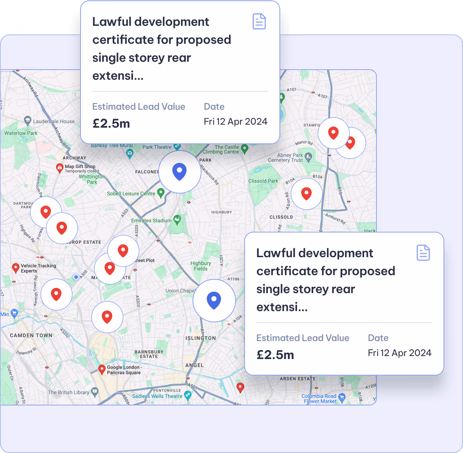Click £2.5m value in the lower card
Screen dimensions: 463x453
pyautogui.click(x=275, y=355)
